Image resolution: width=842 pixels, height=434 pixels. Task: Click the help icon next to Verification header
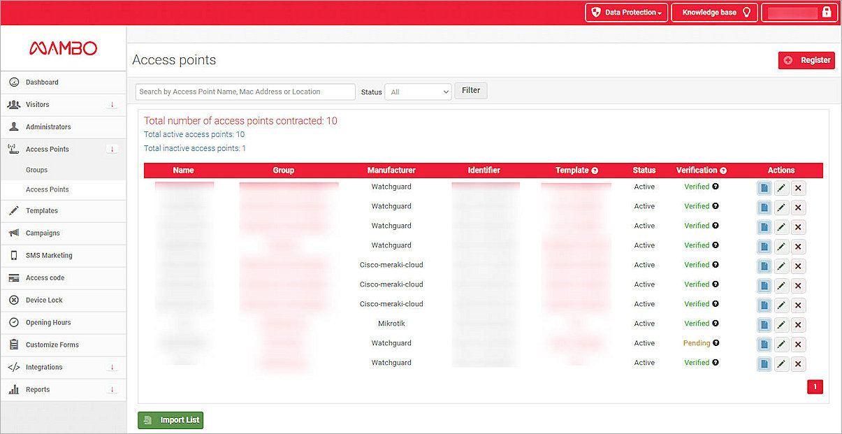pyautogui.click(x=723, y=170)
